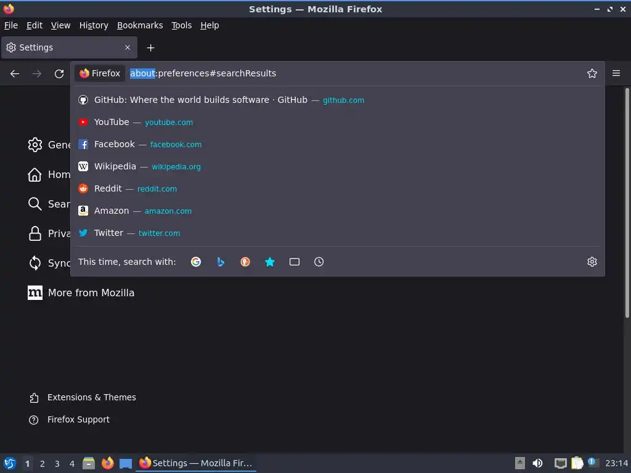
Task: Click the address bar URL text
Action: click(203, 73)
